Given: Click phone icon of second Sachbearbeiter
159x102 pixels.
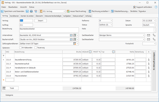Looking at the screenshot, I should point(154,39).
